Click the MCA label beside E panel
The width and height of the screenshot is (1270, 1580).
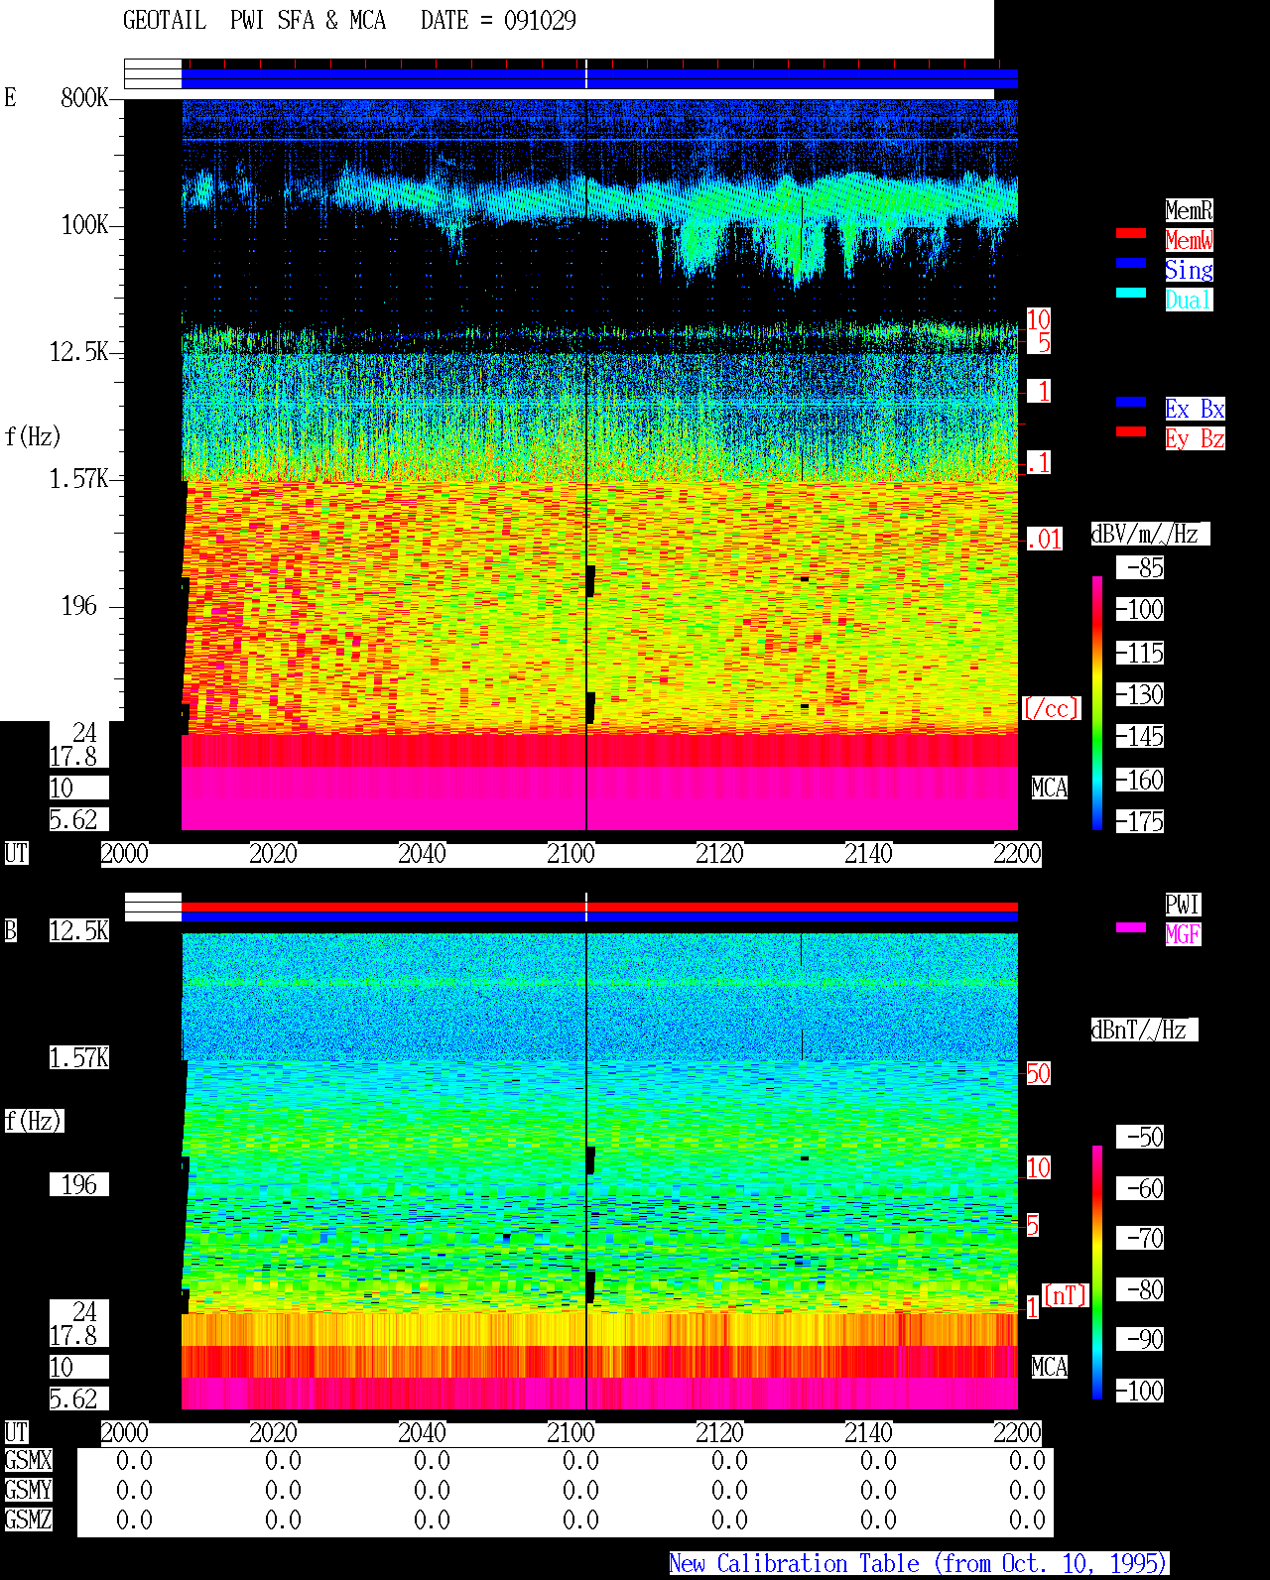point(1050,788)
